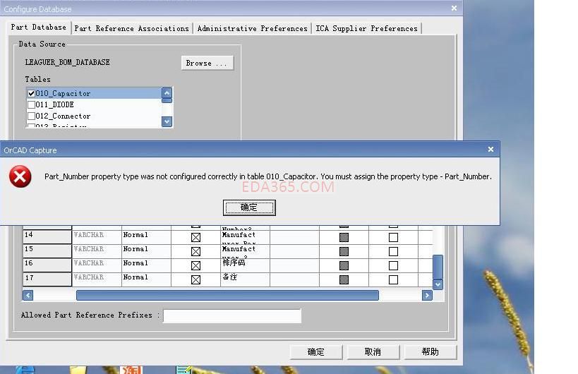Check the empty box in row 15
Screen dimensions: 578x374
tap(393, 251)
